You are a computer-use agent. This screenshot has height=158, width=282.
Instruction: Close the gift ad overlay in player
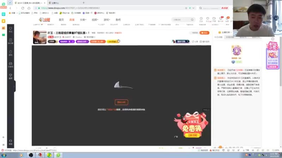pos(206,110)
